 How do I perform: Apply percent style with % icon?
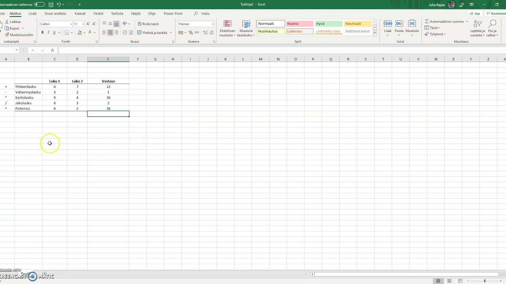[x=191, y=33]
